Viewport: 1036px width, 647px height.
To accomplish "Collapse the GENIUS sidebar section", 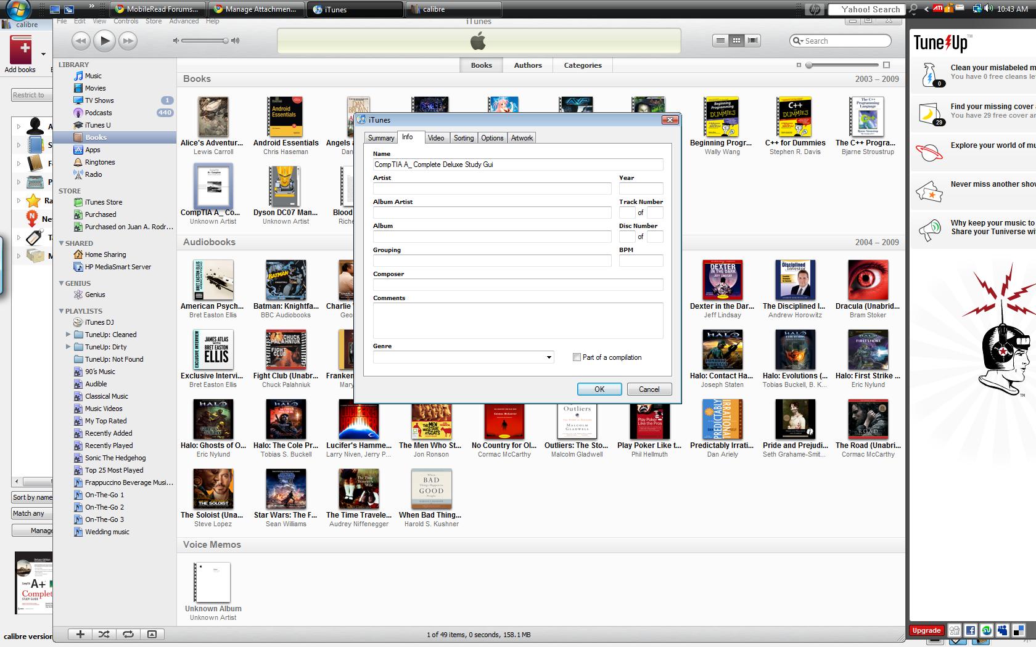I will 61,283.
